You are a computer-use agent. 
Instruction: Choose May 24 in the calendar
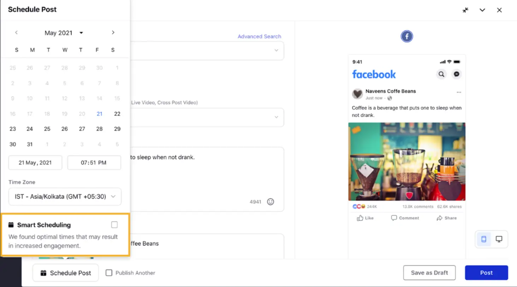click(30, 129)
